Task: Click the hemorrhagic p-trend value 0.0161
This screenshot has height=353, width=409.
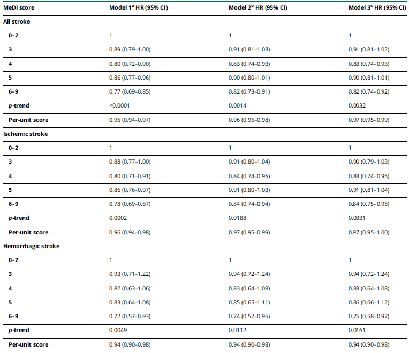Action: point(357,331)
